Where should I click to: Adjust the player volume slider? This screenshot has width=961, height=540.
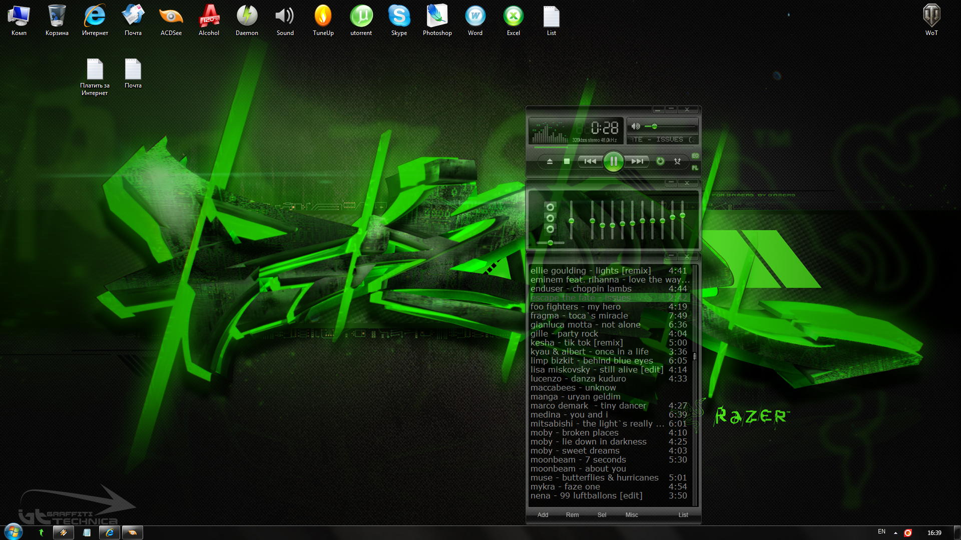[x=670, y=126]
